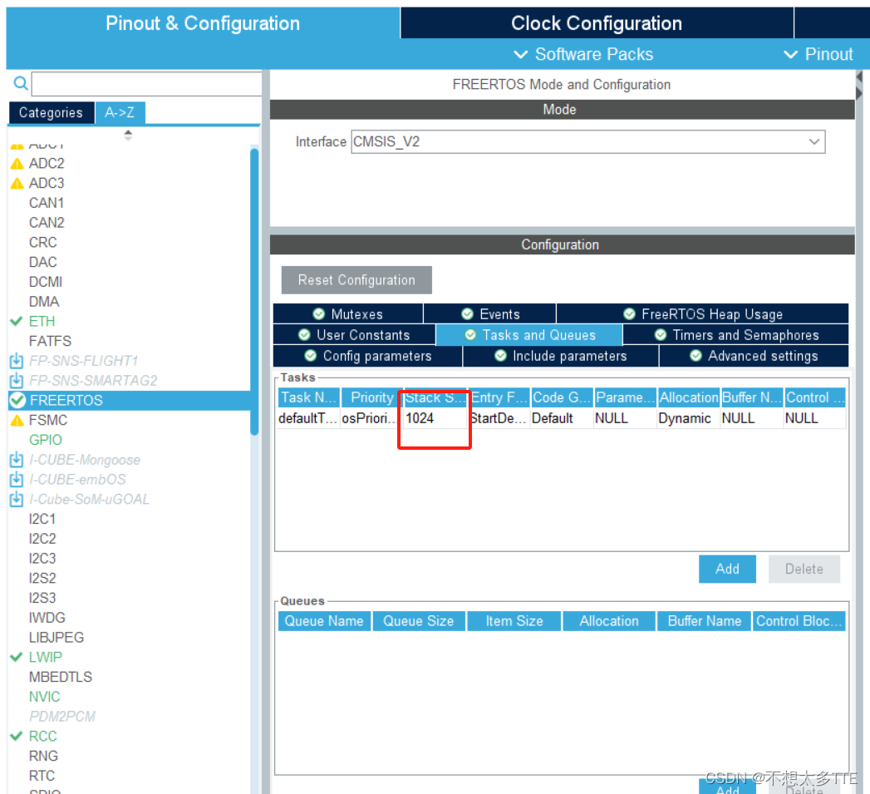Screen dimensions: 870x794
Task: Click the download icon beside I-CUBE-embOS
Action: tap(17, 480)
